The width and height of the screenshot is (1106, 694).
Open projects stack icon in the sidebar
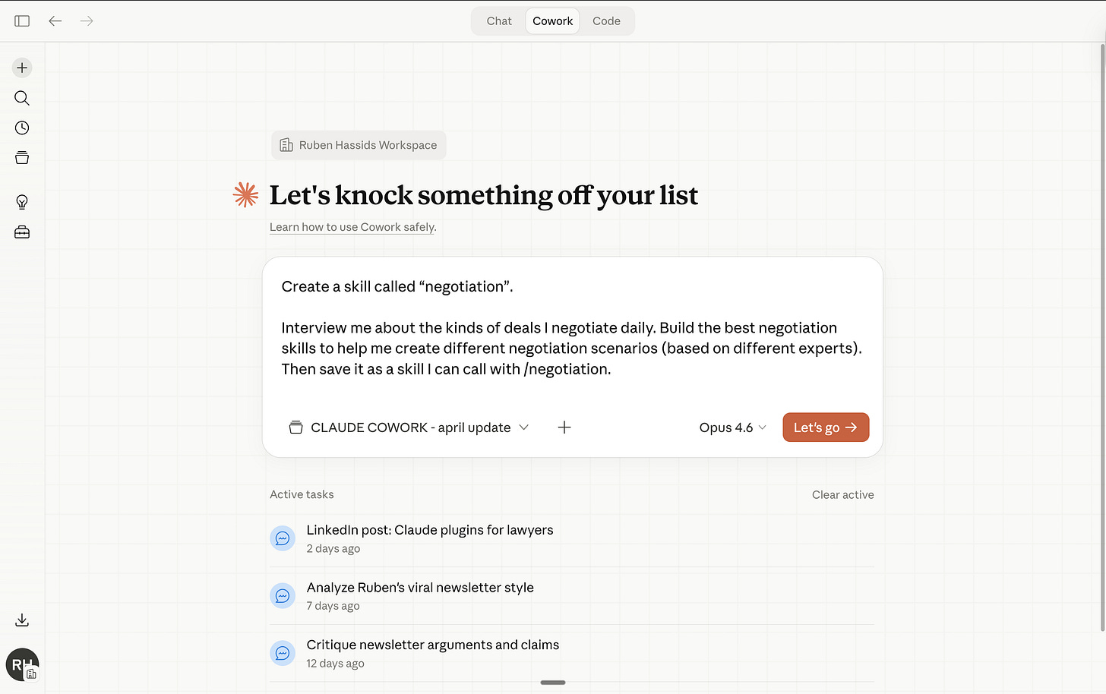pyautogui.click(x=22, y=158)
